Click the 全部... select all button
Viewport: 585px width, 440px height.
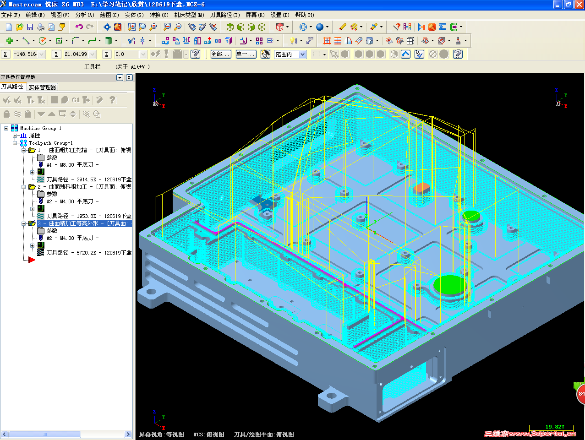pos(220,54)
